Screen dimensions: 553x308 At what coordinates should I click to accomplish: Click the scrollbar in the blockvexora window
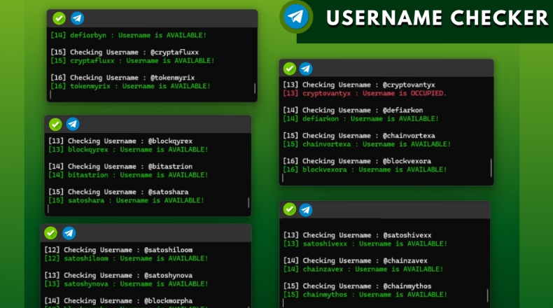[x=491, y=168]
